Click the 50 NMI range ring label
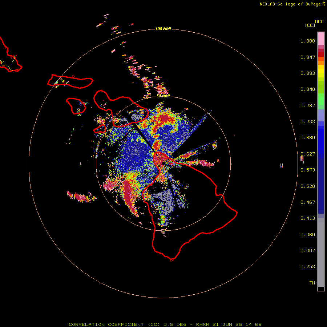The image size is (327, 327). pos(163,96)
